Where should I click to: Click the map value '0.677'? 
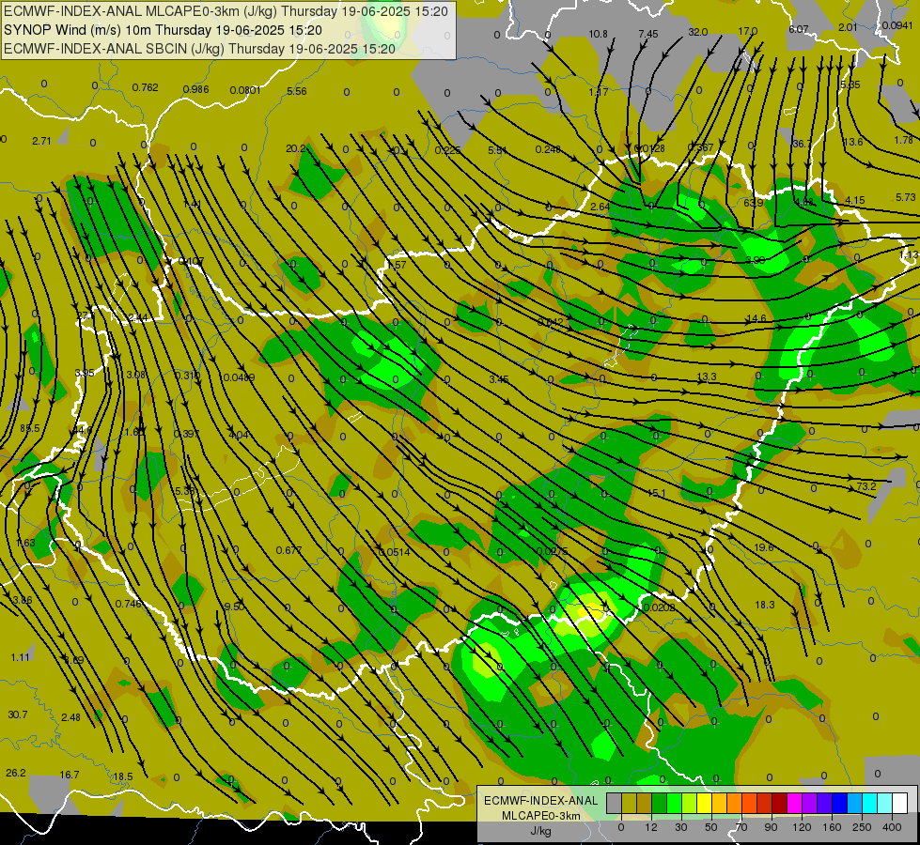[288, 550]
